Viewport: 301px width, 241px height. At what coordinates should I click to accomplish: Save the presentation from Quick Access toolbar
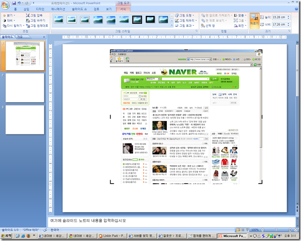[14, 3]
